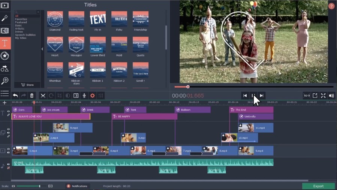Open Color adjustments icon

coord(68,96)
